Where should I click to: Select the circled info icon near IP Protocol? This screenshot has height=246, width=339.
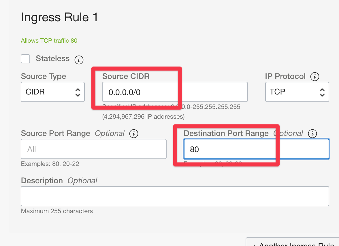coord(315,77)
